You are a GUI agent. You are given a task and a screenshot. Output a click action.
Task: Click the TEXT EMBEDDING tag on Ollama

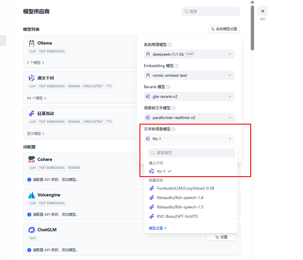point(52,51)
